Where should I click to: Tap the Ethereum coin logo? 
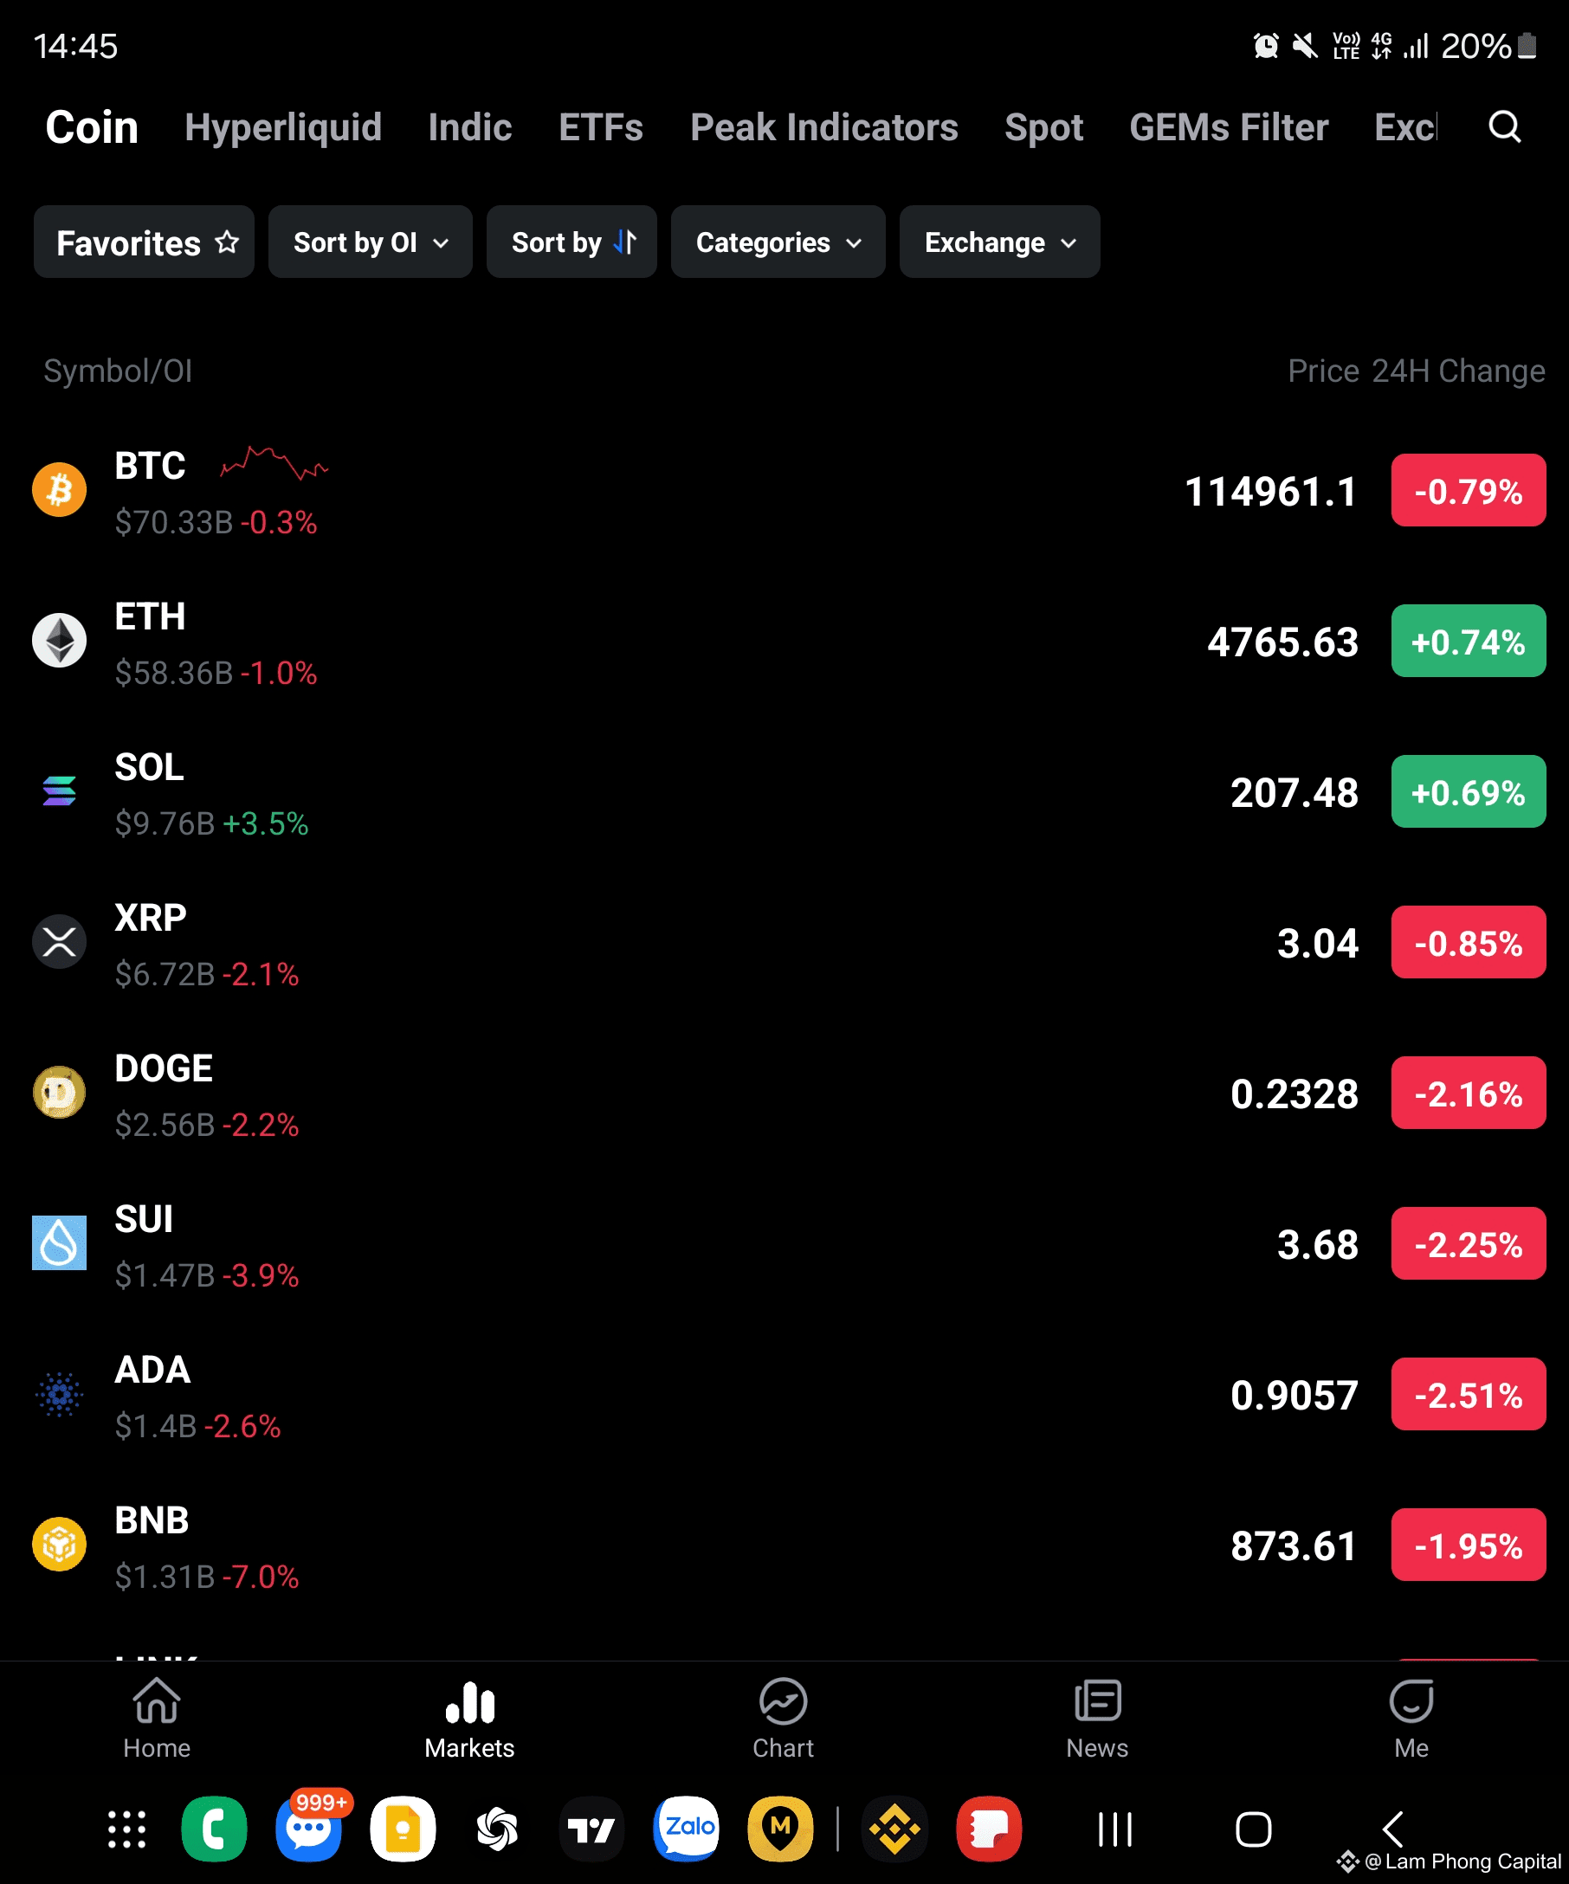[x=59, y=641]
